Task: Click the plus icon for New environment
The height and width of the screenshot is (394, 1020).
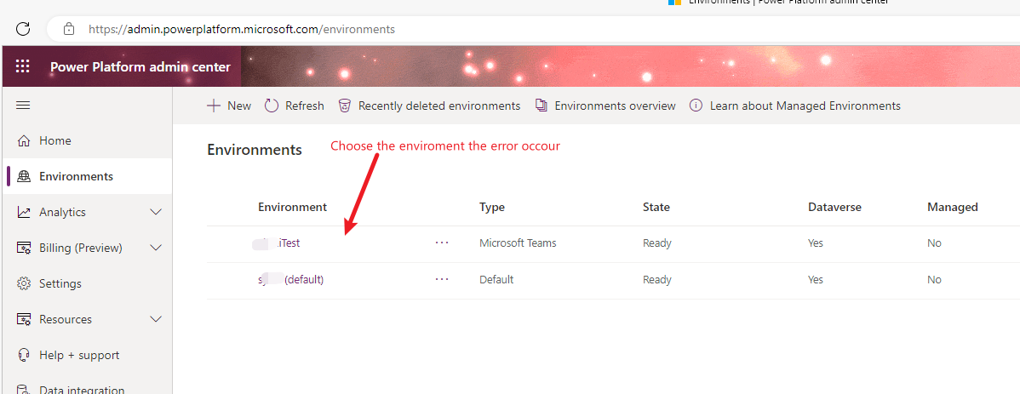Action: 214,106
